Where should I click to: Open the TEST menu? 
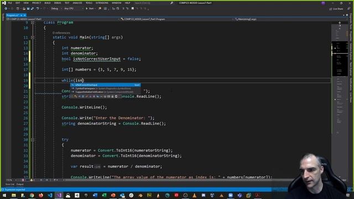click(x=67, y=3)
